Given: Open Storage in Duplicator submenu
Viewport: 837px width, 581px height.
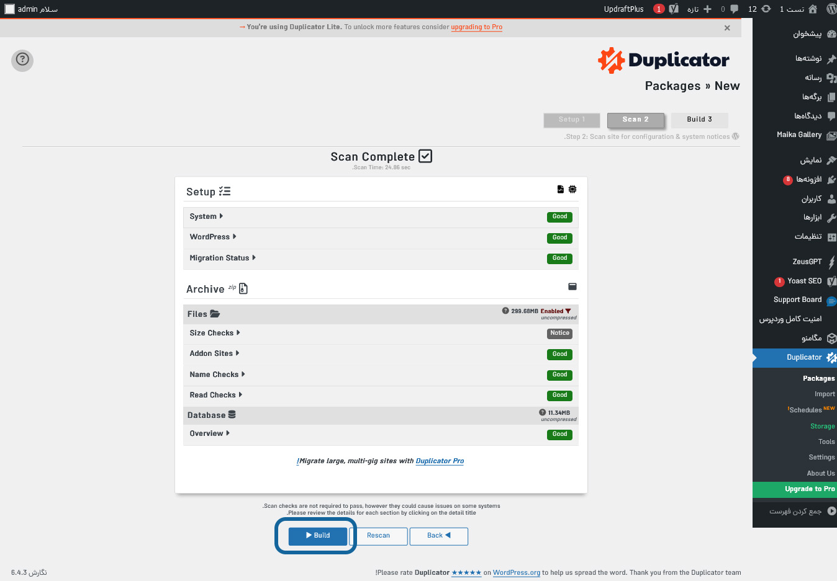Looking at the screenshot, I should click(x=822, y=427).
